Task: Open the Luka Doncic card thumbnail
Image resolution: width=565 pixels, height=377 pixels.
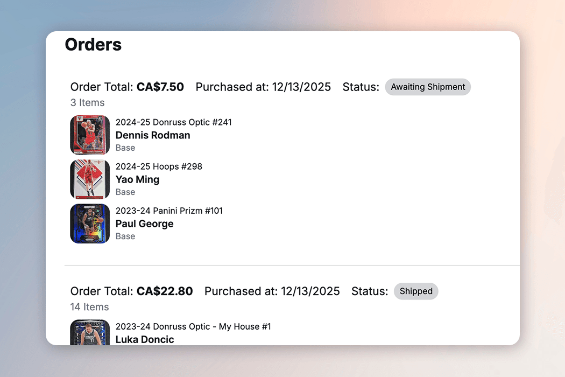Action: click(x=90, y=332)
